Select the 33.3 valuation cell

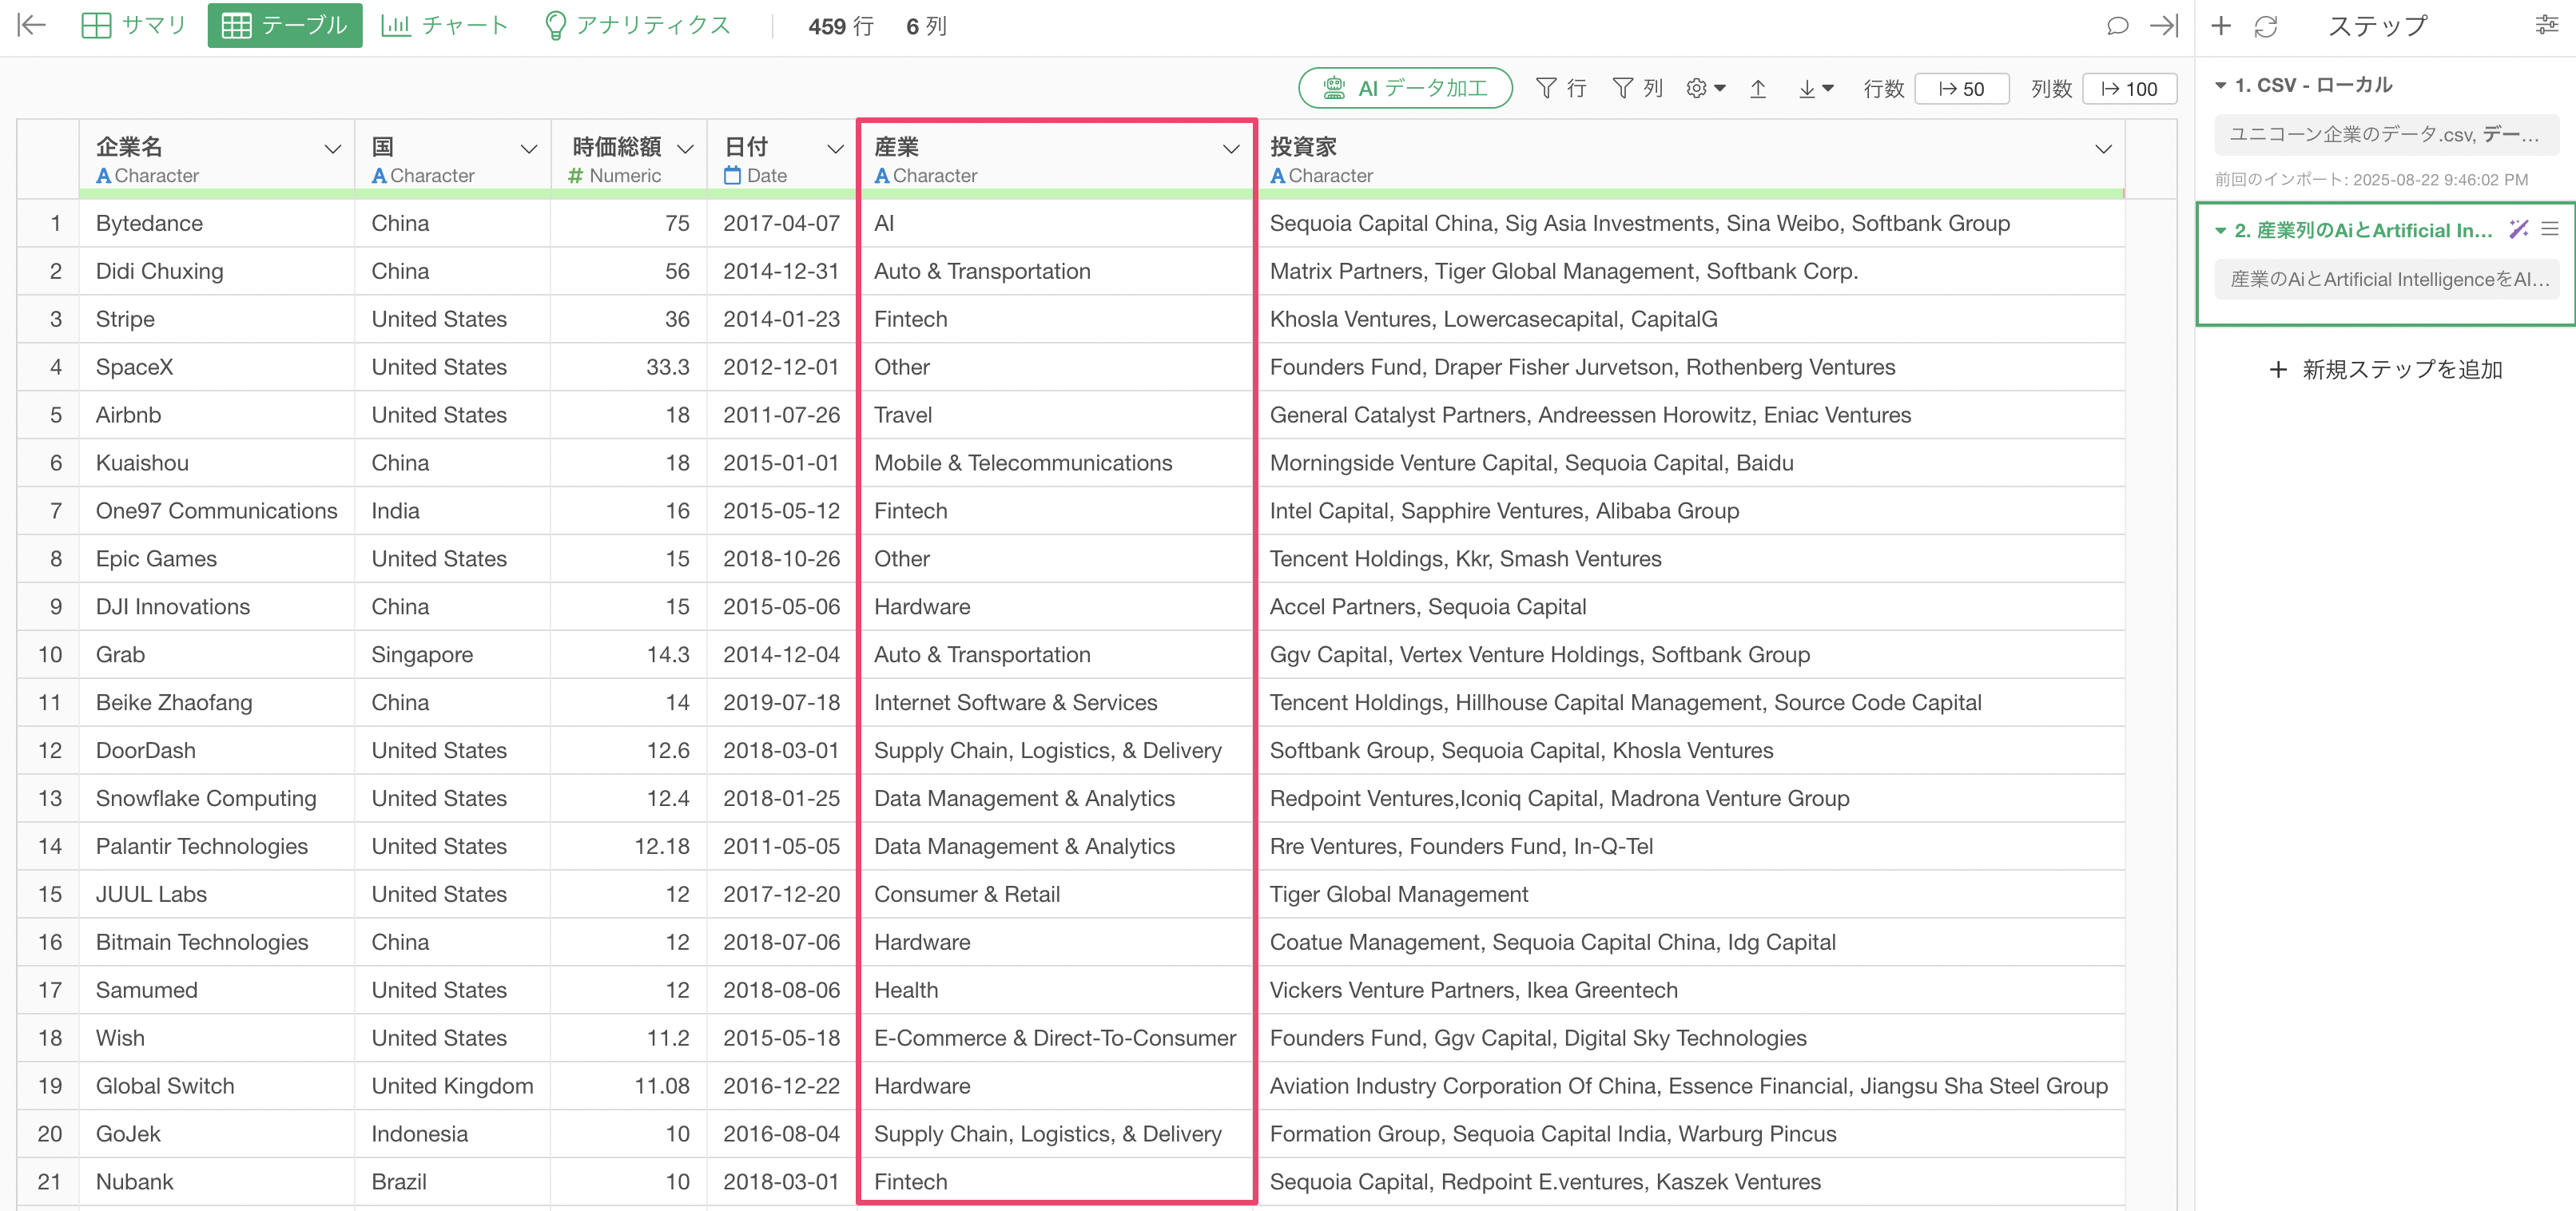(x=629, y=367)
